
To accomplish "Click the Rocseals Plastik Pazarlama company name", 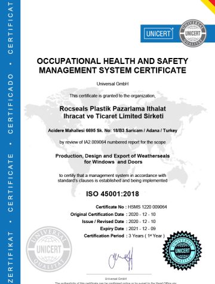I will pyautogui.click(x=113, y=112).
